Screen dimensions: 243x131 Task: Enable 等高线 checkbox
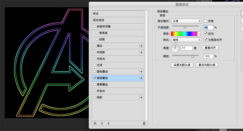click(97, 33)
